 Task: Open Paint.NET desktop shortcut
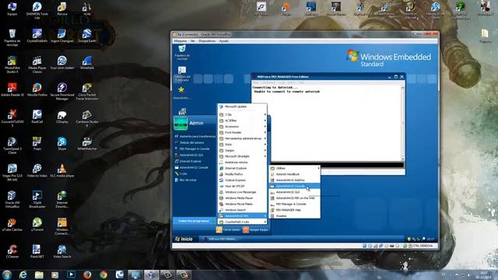[37, 251]
